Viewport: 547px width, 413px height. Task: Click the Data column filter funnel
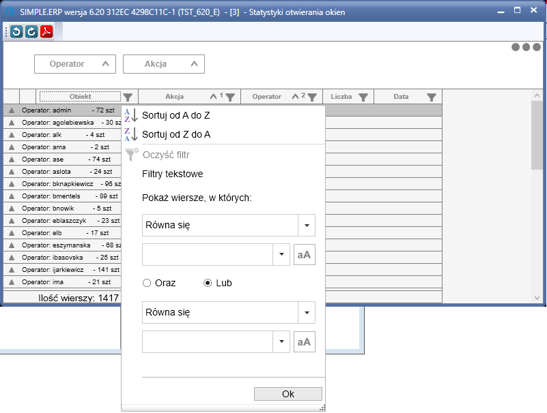tap(432, 97)
